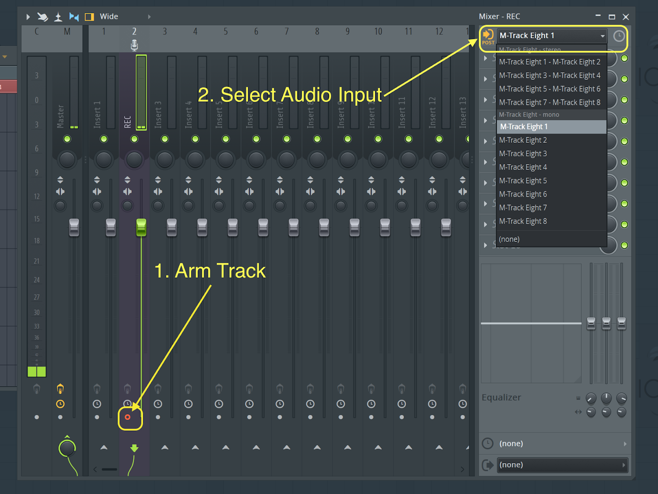Click the multi-touch control bird icon
This screenshot has width=658, height=494.
(42, 17)
